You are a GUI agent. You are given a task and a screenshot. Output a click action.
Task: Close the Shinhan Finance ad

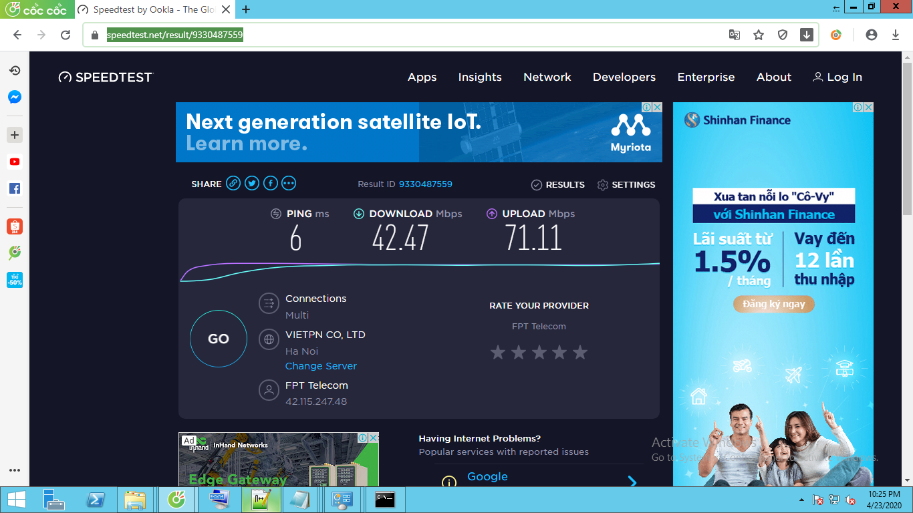pyautogui.click(x=868, y=108)
